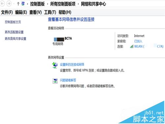Screen dimensions: 165x124
Task: Expand the arrow before 控制面板 breadcrumb
Action: pyautogui.click(x=27, y=4)
